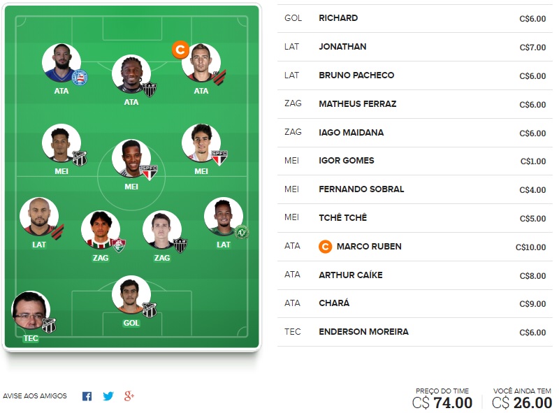This screenshot has height=413, width=559.
Task: Click the Chapecoense badge on right LAT
Action: pos(242,231)
